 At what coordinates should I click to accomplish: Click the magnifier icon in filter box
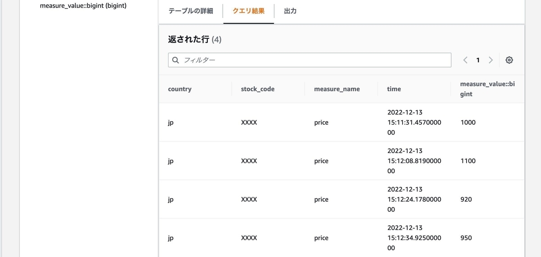[176, 60]
